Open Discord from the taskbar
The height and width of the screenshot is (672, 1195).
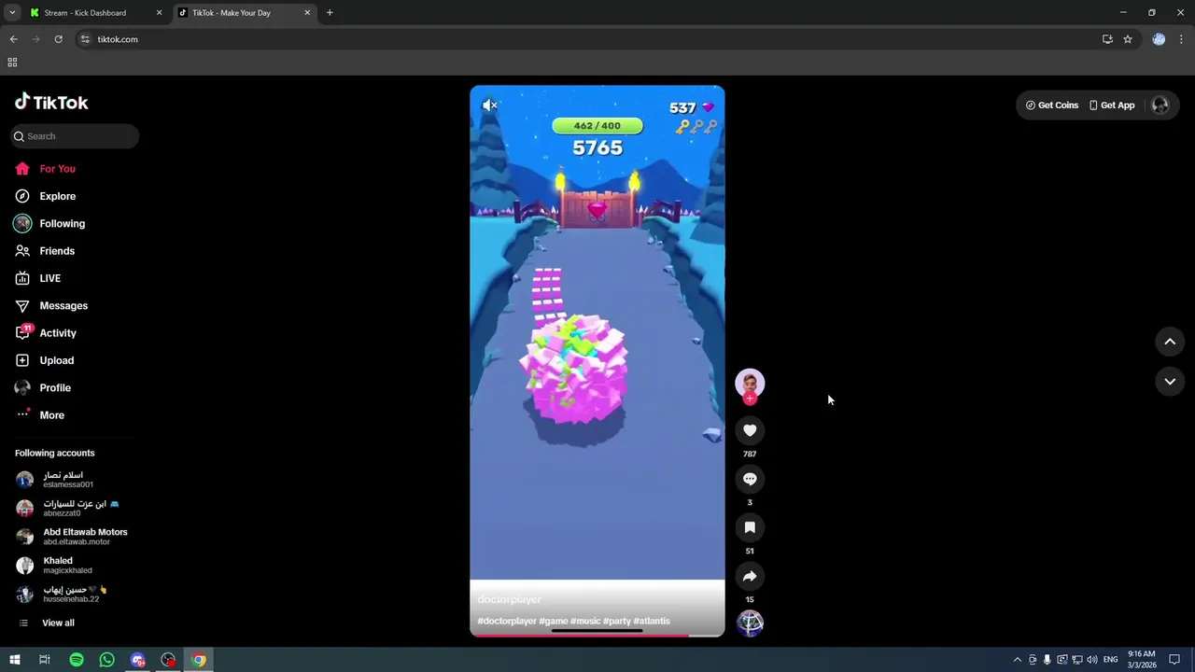[138, 660]
